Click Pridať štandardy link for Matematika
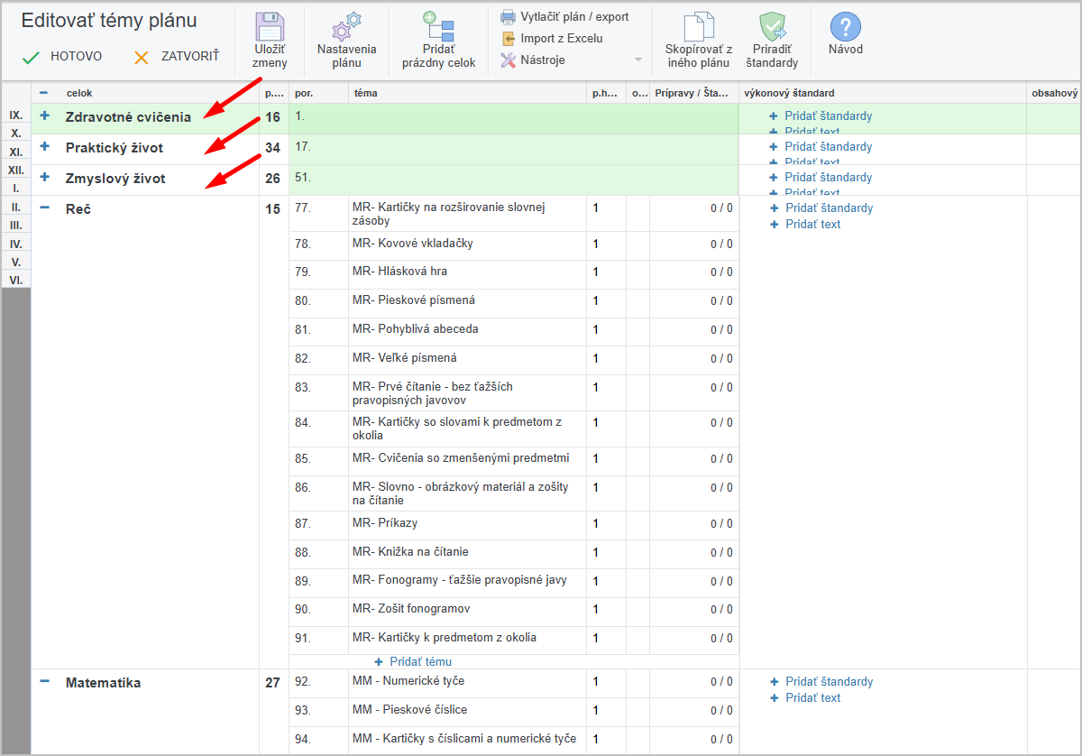 pyautogui.click(x=830, y=682)
